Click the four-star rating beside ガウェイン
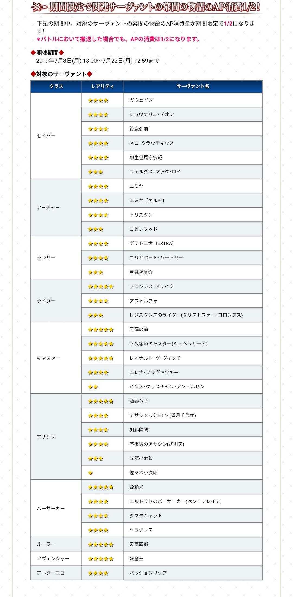293x597 pixels. (98, 100)
